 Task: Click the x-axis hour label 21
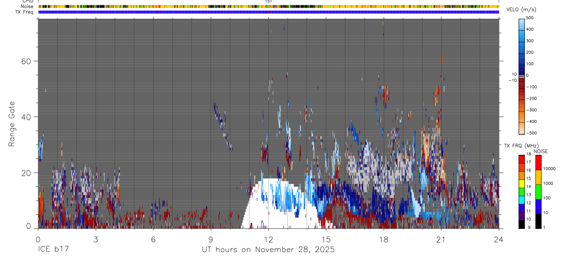(441, 238)
